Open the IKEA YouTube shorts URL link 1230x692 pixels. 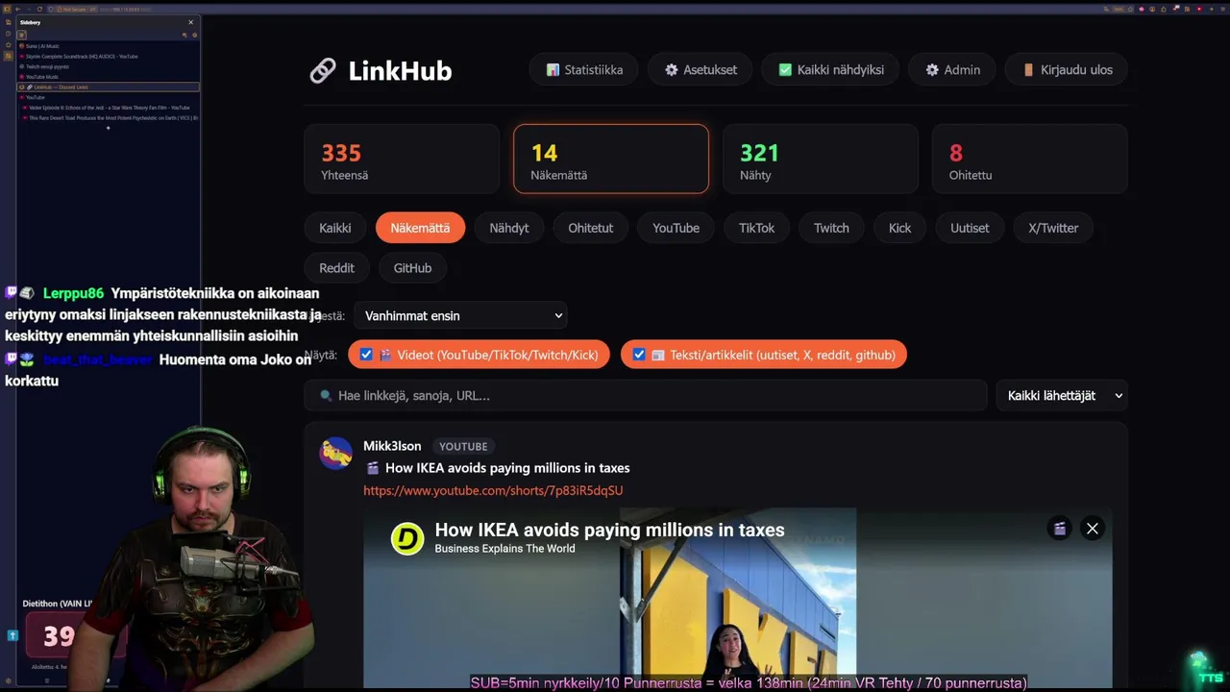tap(493, 490)
